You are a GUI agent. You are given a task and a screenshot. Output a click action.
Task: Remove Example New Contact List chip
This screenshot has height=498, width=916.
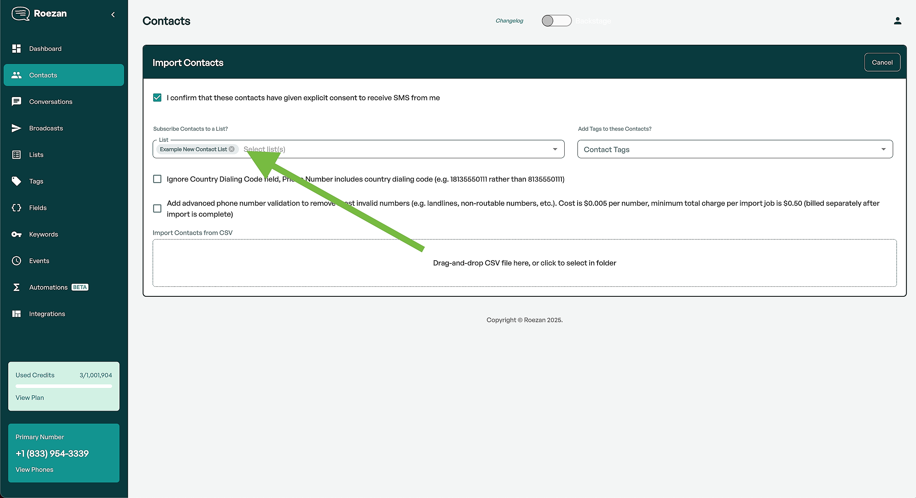[x=232, y=149]
